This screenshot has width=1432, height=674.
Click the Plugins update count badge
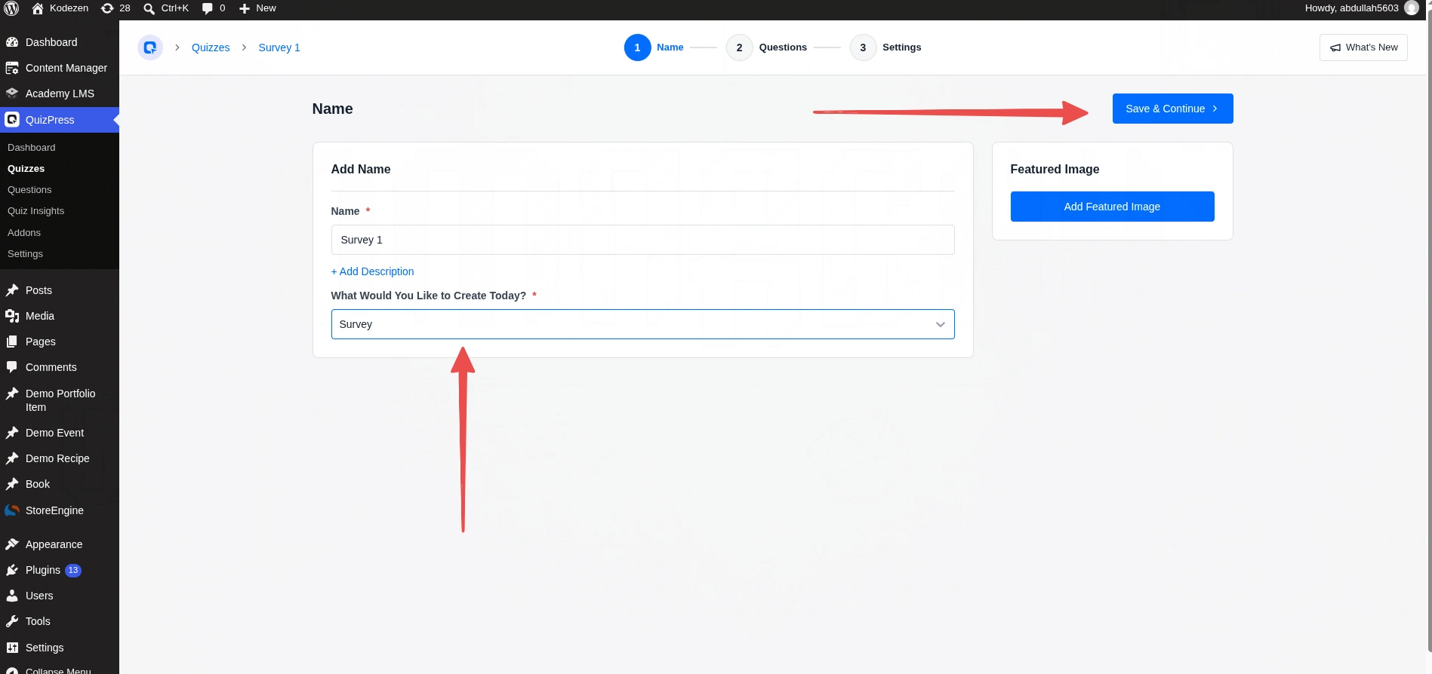pyautogui.click(x=73, y=571)
